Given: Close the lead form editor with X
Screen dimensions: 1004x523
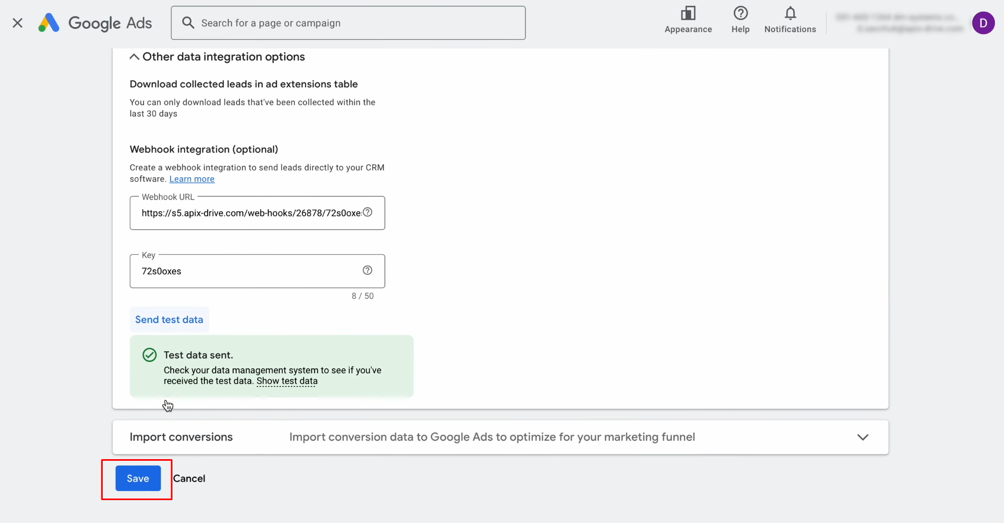Looking at the screenshot, I should click(18, 22).
